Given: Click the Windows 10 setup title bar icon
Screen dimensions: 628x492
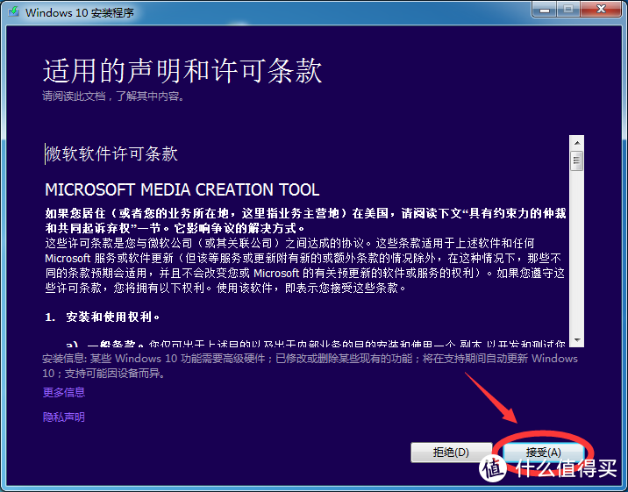Looking at the screenshot, I should click(x=14, y=11).
